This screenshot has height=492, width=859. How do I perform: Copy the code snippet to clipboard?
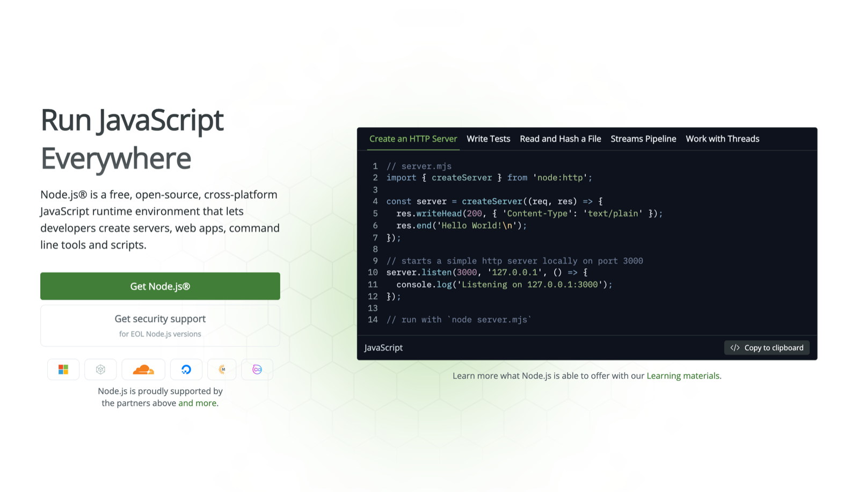tap(767, 348)
